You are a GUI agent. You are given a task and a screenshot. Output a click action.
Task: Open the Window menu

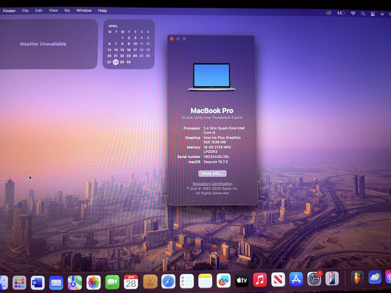84,10
